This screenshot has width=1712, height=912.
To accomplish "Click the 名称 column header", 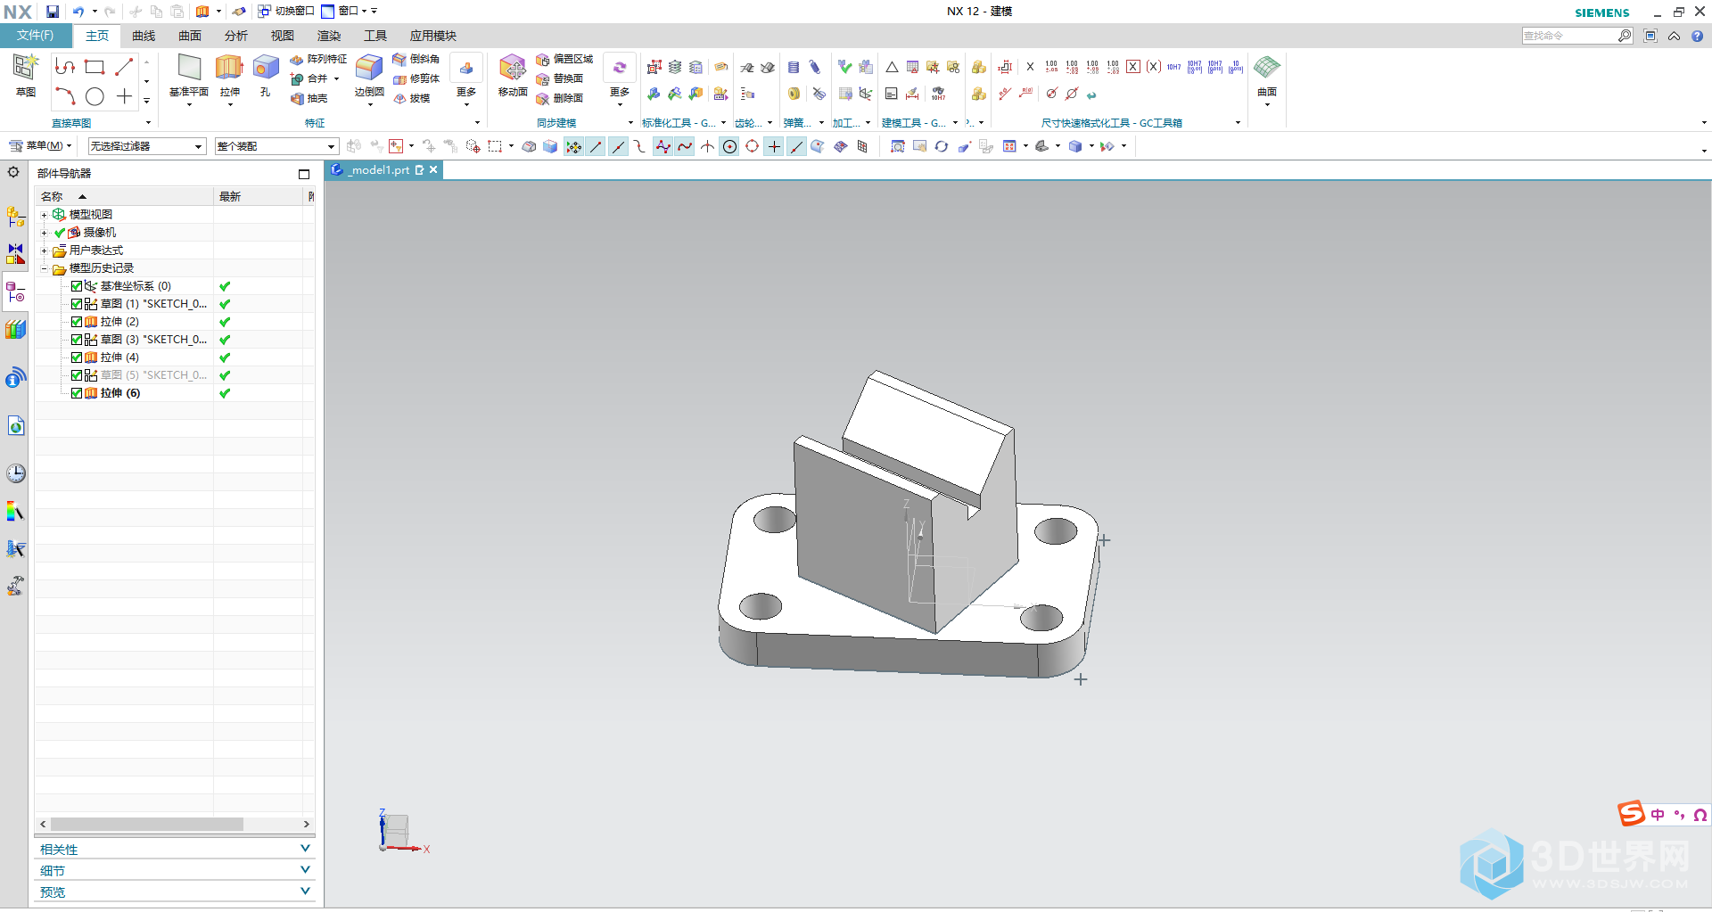I will (124, 196).
